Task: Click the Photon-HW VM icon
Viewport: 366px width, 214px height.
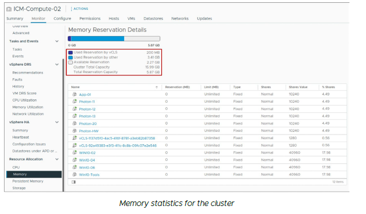Action: 75,131
